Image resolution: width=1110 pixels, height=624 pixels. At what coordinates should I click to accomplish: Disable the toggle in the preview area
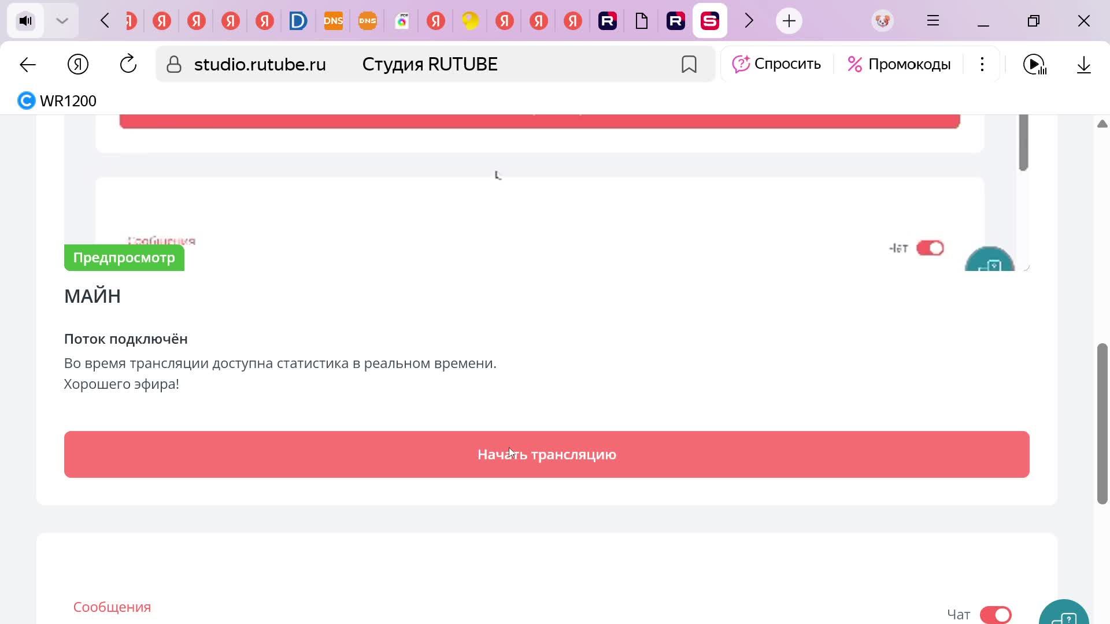point(930,248)
